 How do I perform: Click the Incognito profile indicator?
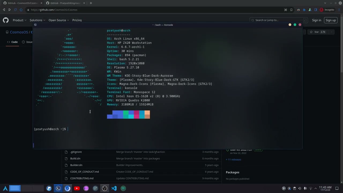[327, 10]
